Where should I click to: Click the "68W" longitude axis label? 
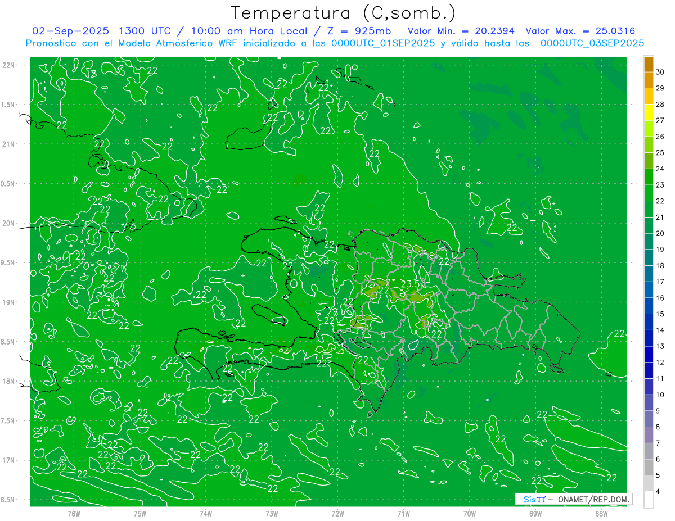point(601,513)
